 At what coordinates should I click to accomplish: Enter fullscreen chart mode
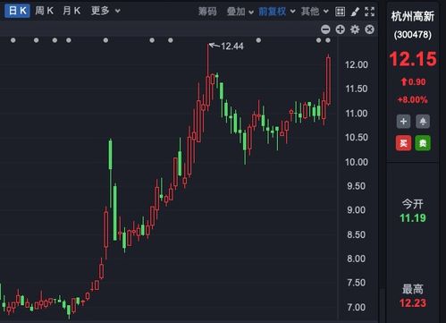(x=369, y=12)
